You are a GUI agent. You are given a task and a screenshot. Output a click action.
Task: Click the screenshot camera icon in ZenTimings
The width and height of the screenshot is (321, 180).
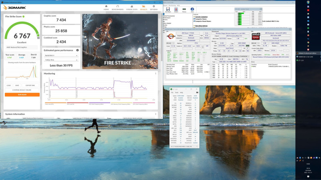pos(197,92)
